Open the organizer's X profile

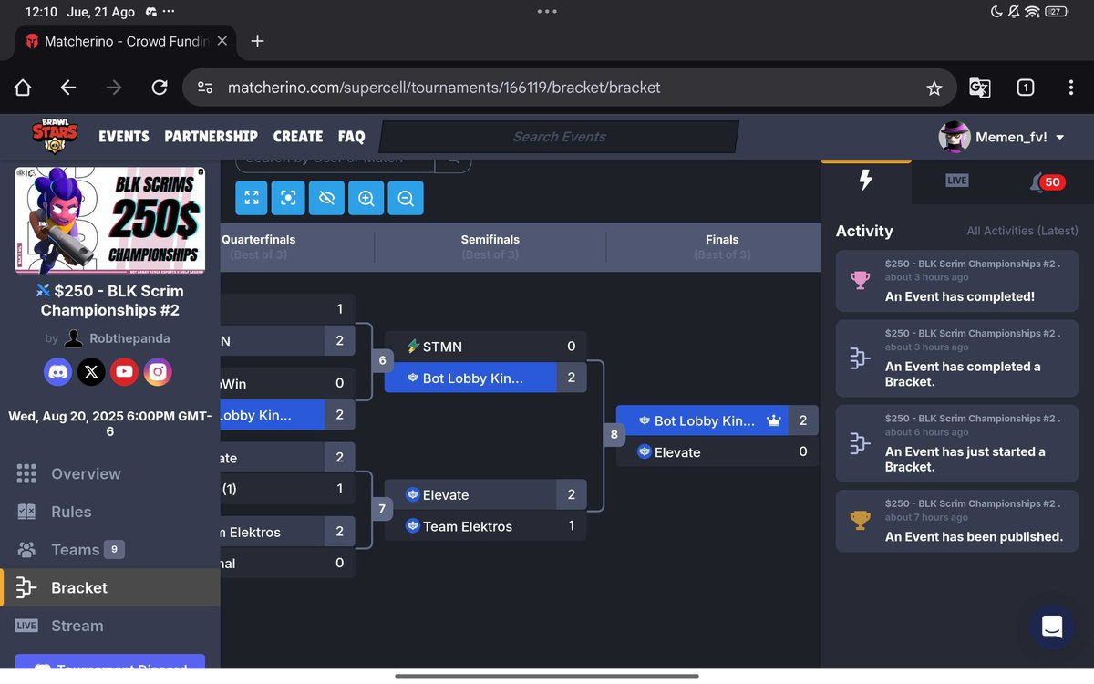tap(91, 371)
